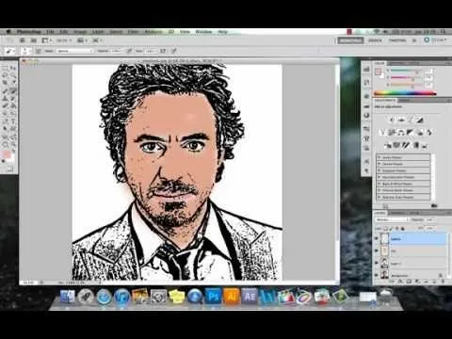Toggle lock position
The width and height of the screenshot is (452, 339).
point(396,229)
